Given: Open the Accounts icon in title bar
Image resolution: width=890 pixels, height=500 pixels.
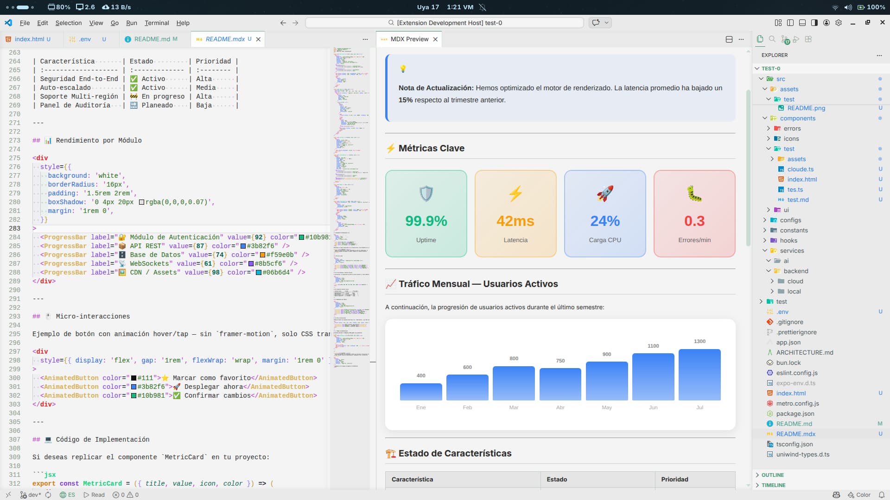Looking at the screenshot, I should [x=826, y=23].
